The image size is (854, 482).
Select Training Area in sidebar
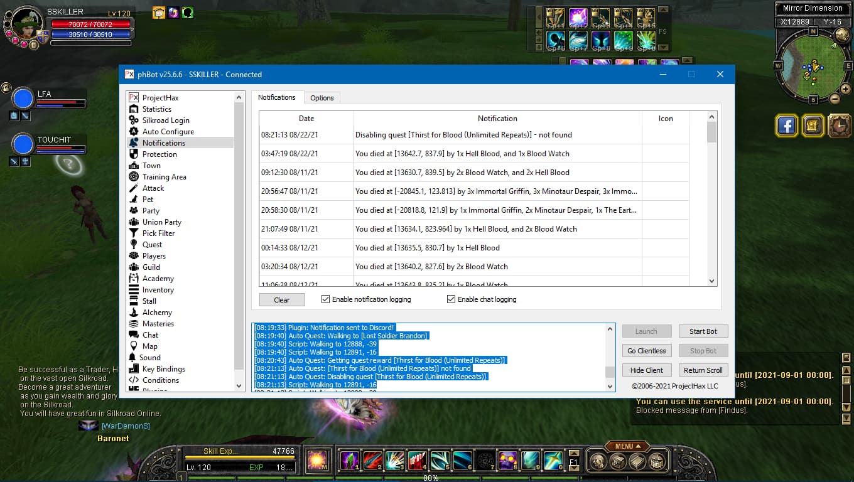point(164,177)
